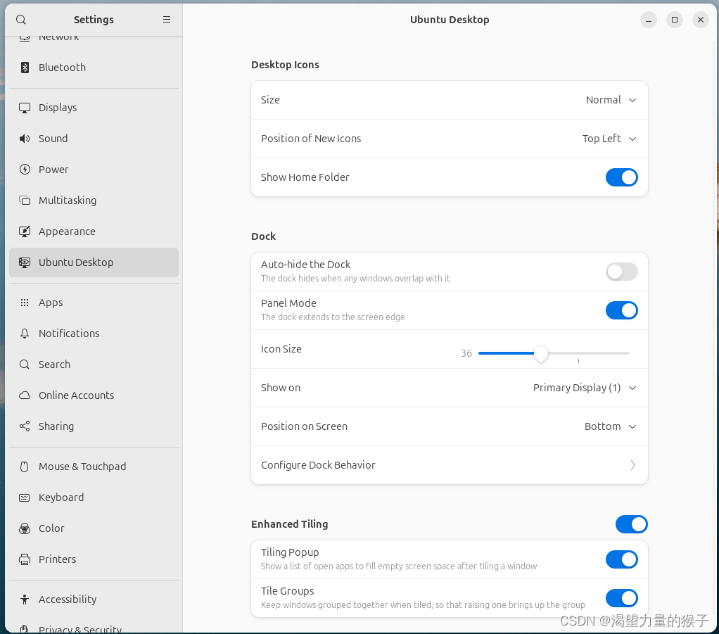Switch to Appearance settings
This screenshot has height=634, width=719.
94,232
